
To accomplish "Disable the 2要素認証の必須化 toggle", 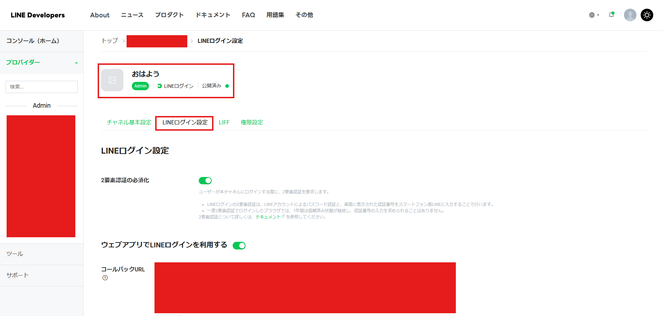I will [205, 180].
